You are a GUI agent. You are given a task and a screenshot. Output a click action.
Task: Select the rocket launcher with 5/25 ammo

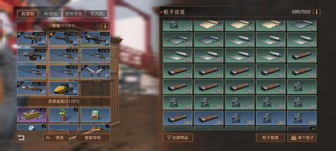[x=96, y=39]
